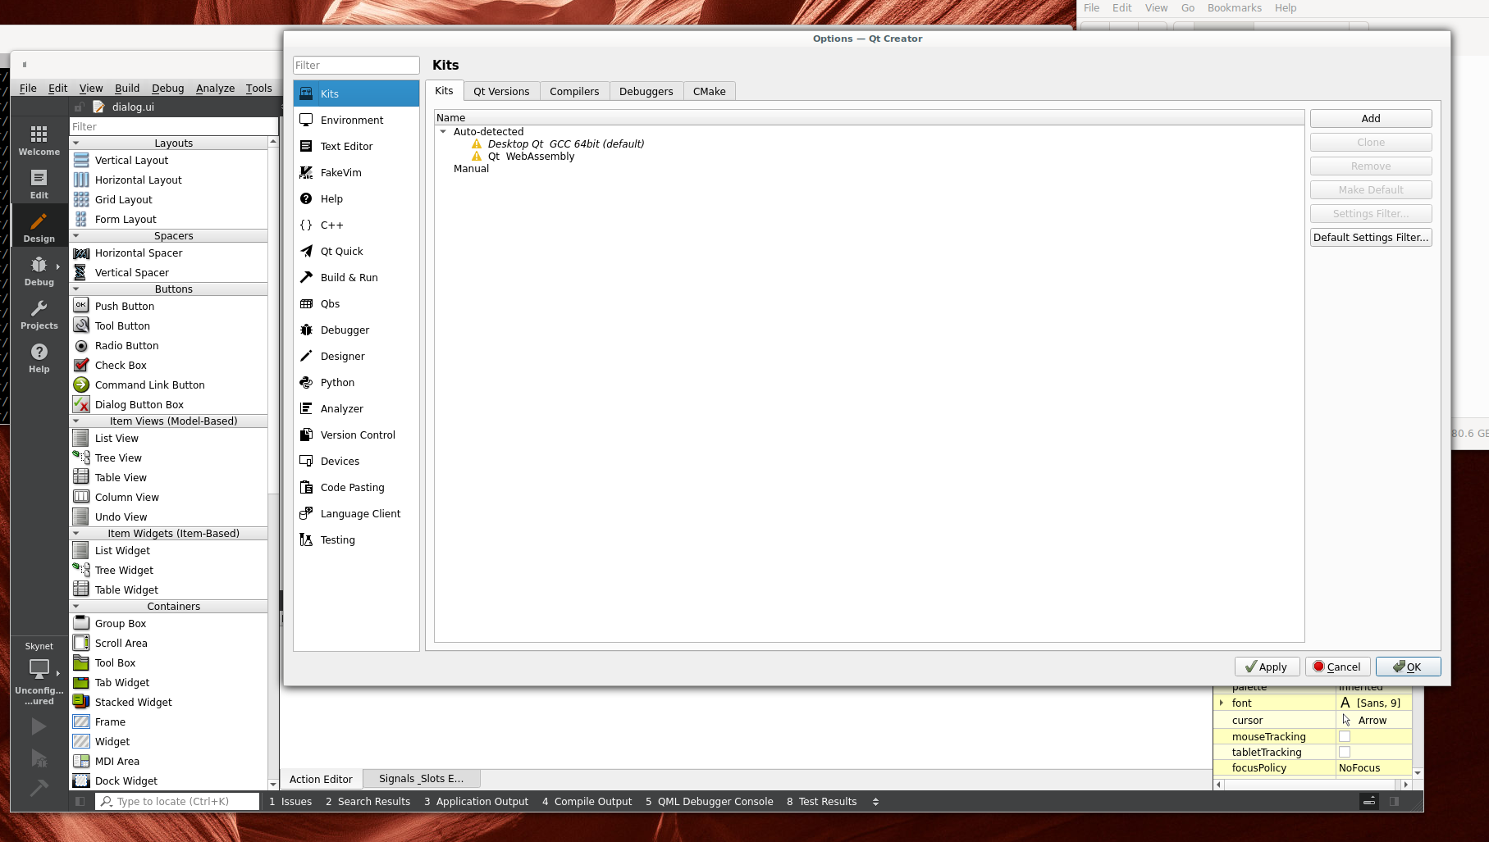This screenshot has height=842, width=1489.
Task: Open the Compile Output pane
Action: click(587, 802)
